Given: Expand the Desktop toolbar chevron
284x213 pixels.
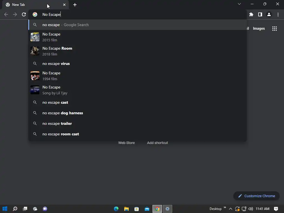Looking at the screenshot, I should click(x=225, y=207).
